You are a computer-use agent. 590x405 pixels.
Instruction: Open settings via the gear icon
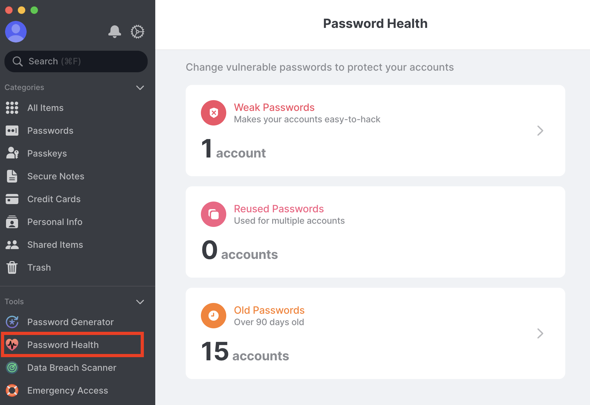coord(138,32)
